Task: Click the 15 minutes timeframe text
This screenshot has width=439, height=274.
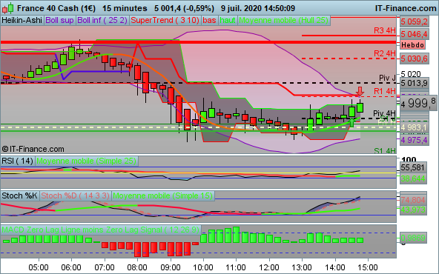Action: pos(125,8)
